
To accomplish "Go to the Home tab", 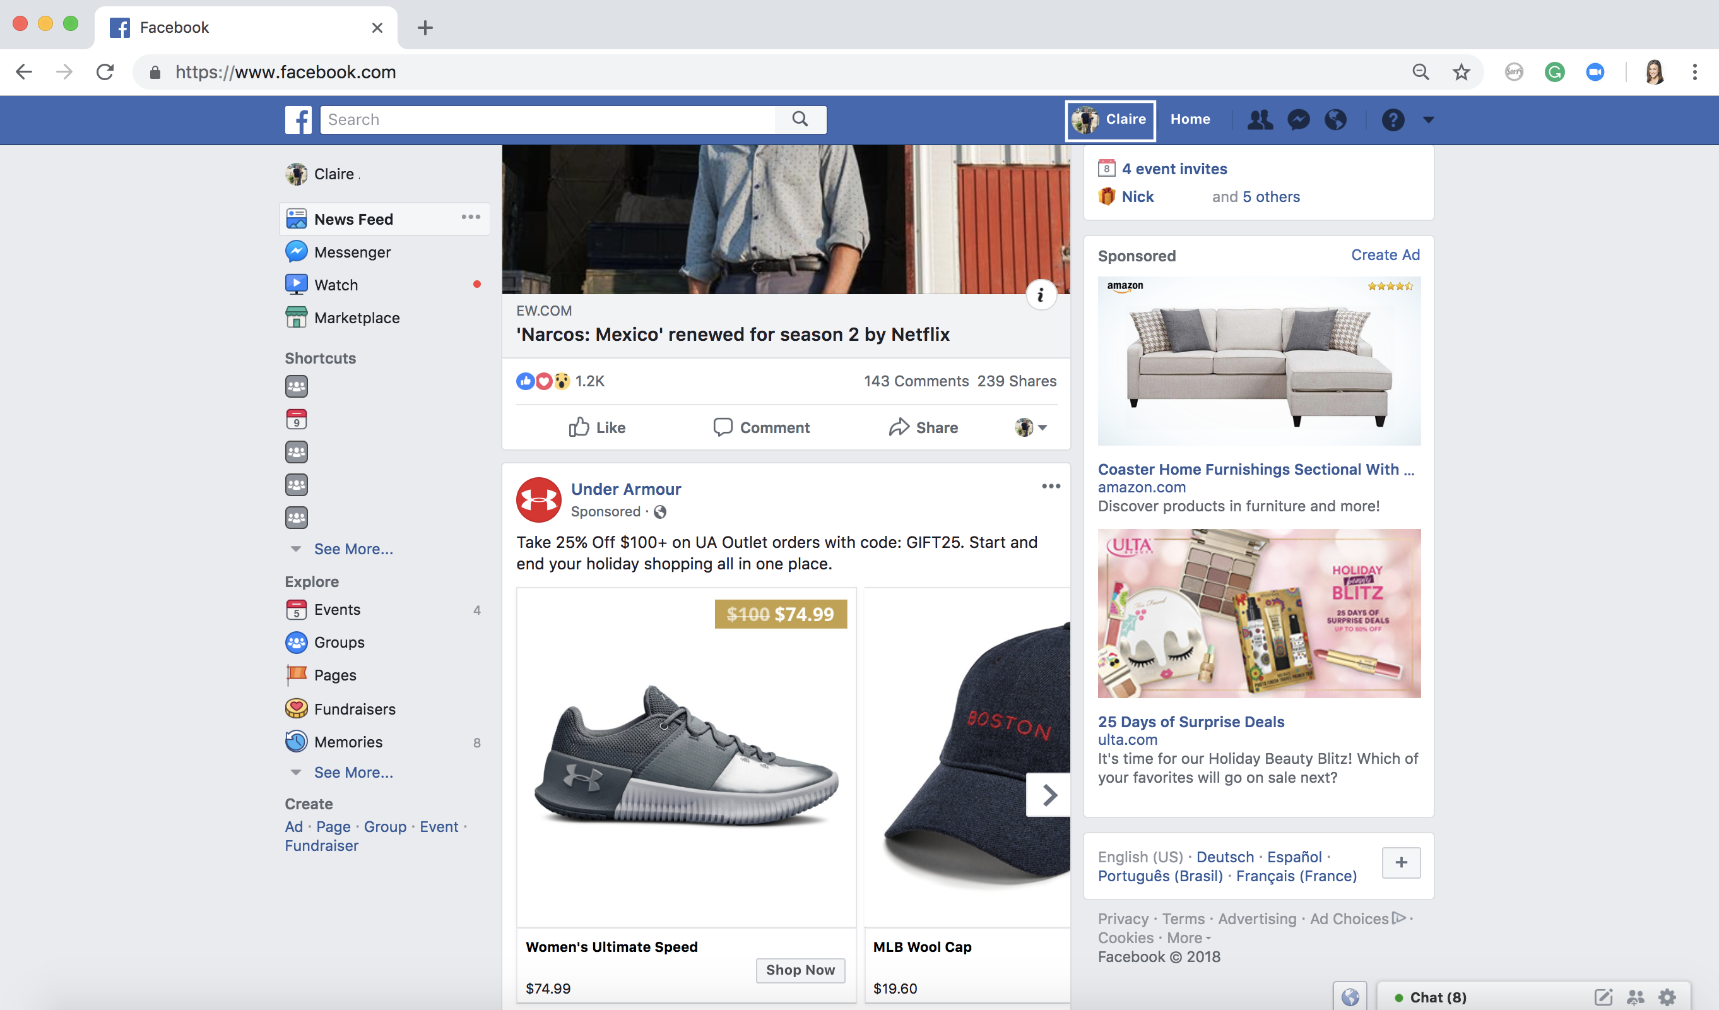I will tap(1190, 119).
